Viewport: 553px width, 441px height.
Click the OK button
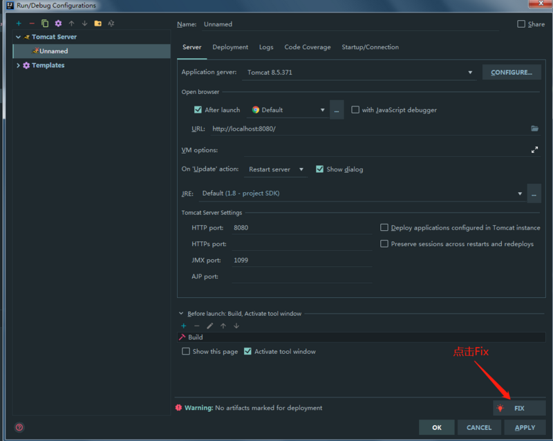[437, 427]
